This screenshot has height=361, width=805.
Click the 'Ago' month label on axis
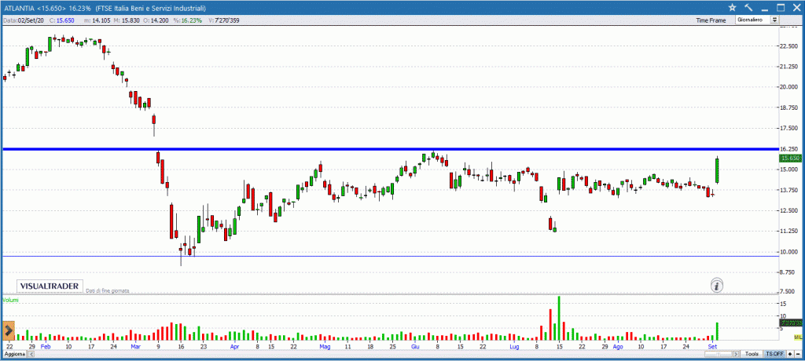(618, 347)
